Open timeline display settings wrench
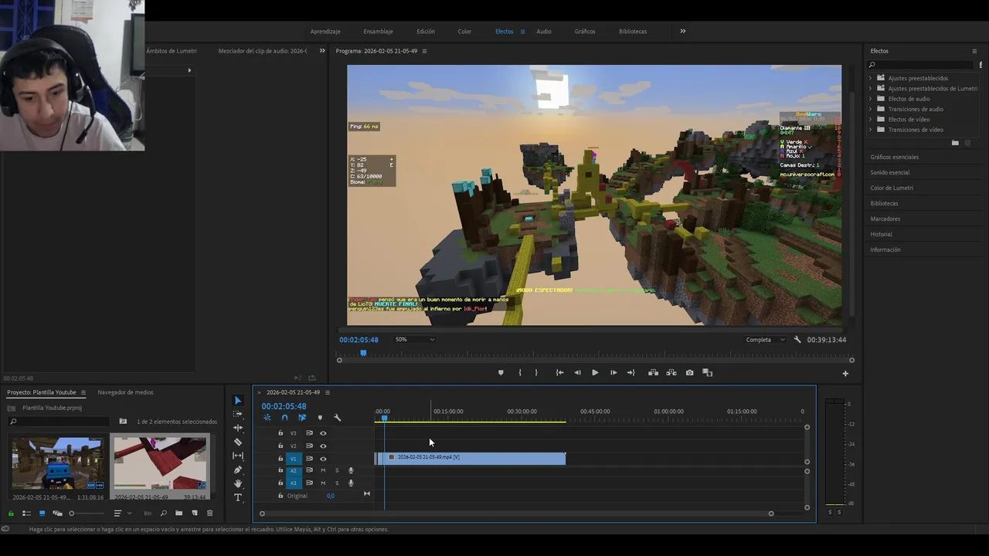Viewport: 989px width, 556px height. (x=337, y=418)
